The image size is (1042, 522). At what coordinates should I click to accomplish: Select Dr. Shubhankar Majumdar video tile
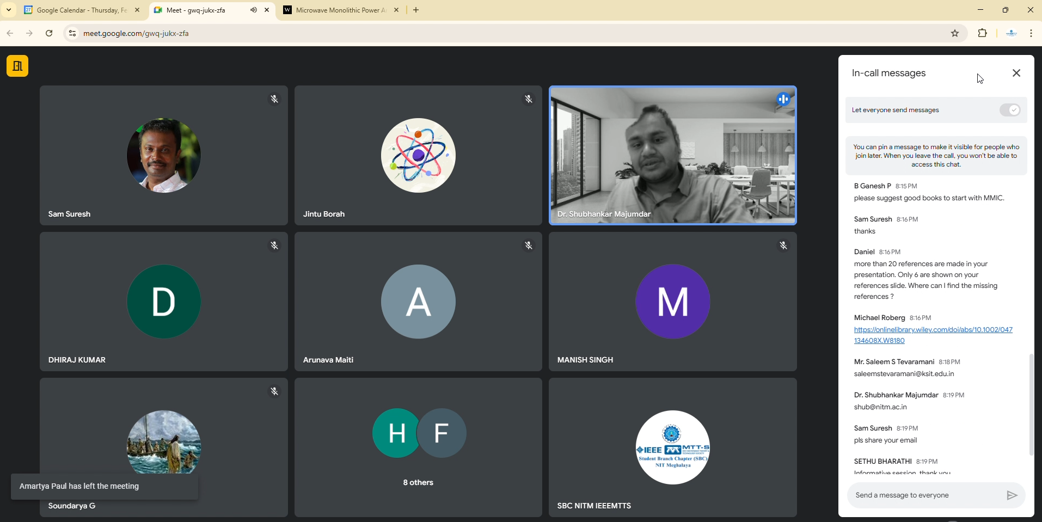coord(672,156)
